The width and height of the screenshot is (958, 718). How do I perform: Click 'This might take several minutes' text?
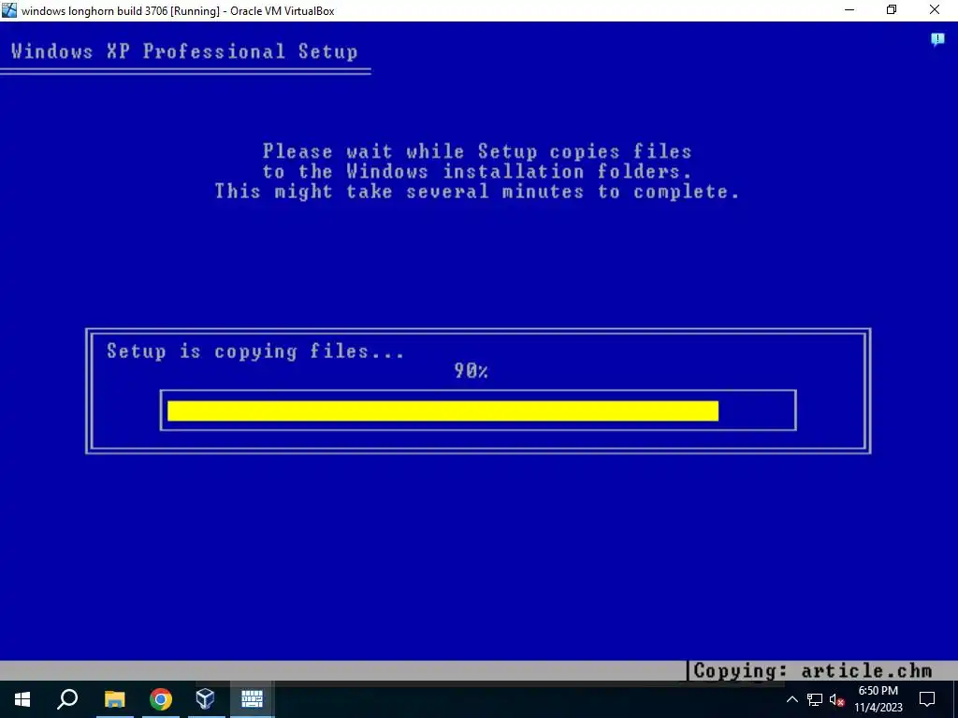pos(399,192)
